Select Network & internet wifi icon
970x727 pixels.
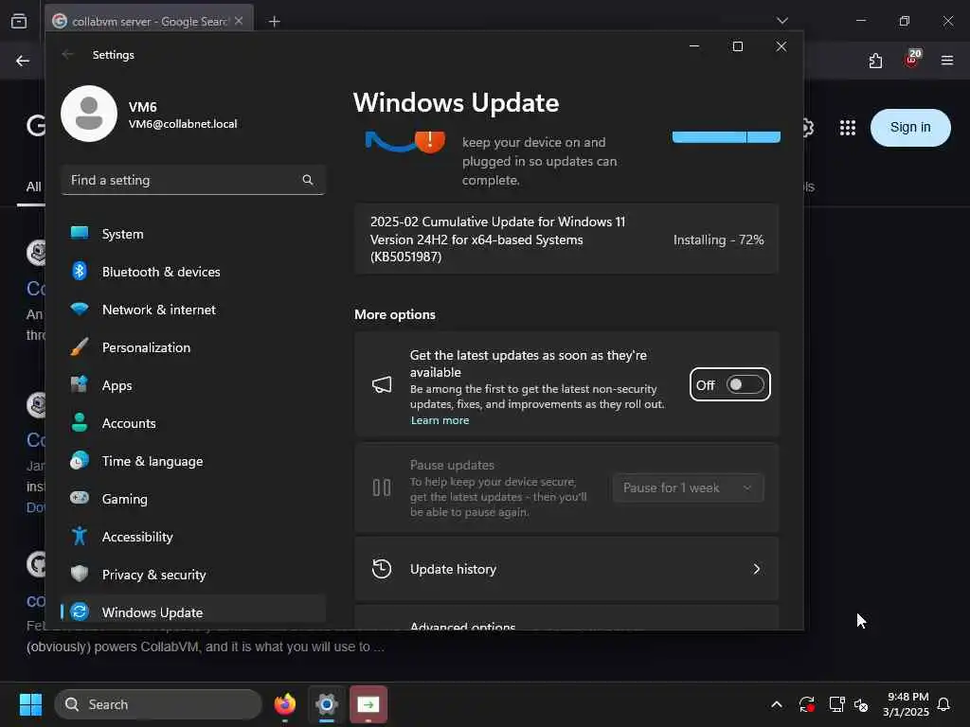coord(80,309)
